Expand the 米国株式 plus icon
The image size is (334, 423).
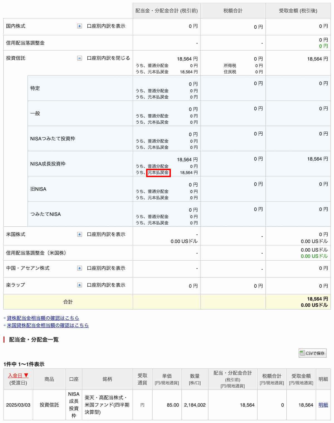pos(80,234)
